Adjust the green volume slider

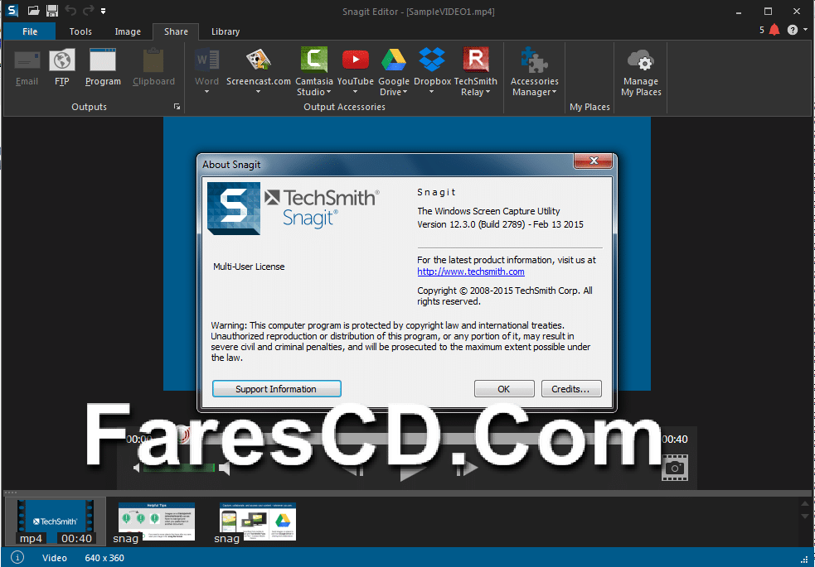(x=179, y=468)
